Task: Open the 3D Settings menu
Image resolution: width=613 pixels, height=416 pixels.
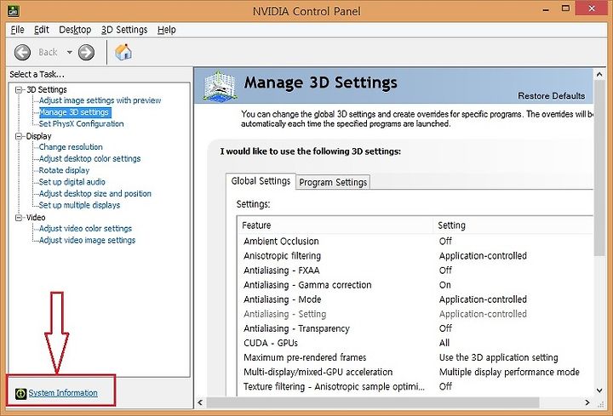Action: click(124, 30)
